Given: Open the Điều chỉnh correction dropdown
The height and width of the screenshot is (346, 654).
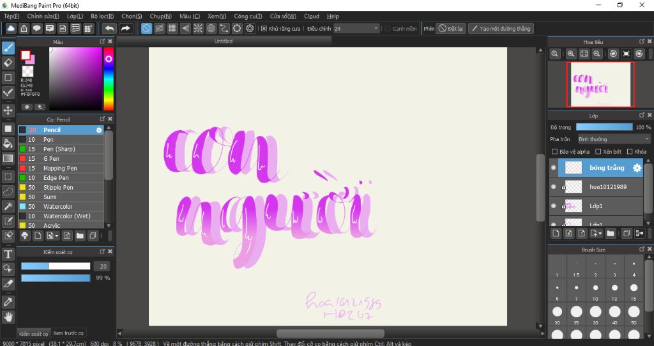Looking at the screenshot, I should (356, 28).
